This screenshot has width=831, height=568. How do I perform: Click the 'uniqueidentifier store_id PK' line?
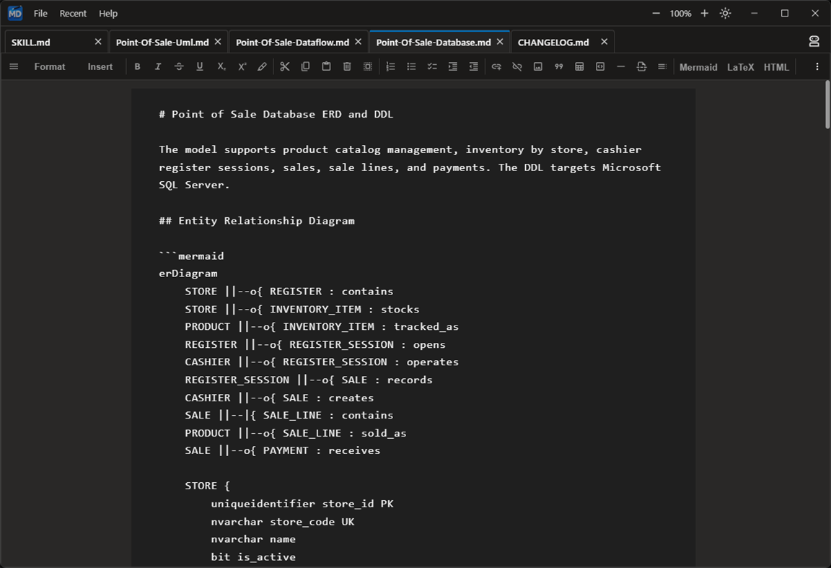(x=302, y=504)
